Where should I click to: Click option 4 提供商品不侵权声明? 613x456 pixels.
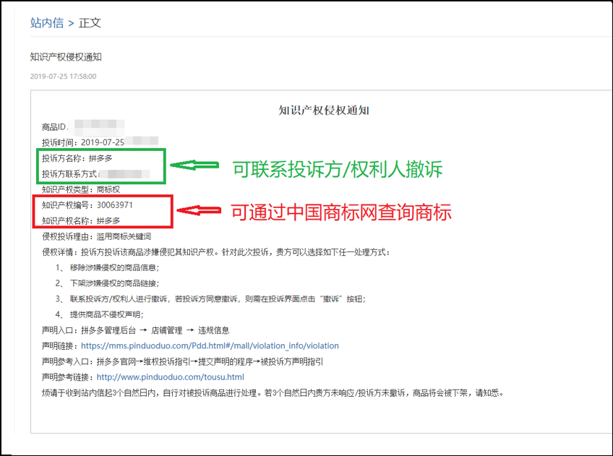point(99,314)
